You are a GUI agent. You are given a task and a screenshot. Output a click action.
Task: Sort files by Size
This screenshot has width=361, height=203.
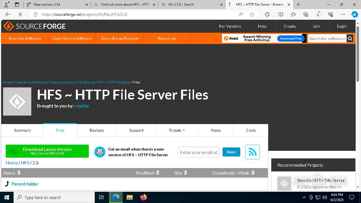click(x=181, y=173)
